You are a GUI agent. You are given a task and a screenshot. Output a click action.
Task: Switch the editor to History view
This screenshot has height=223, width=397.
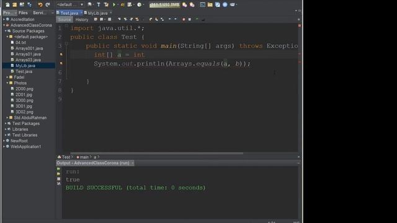(82, 19)
